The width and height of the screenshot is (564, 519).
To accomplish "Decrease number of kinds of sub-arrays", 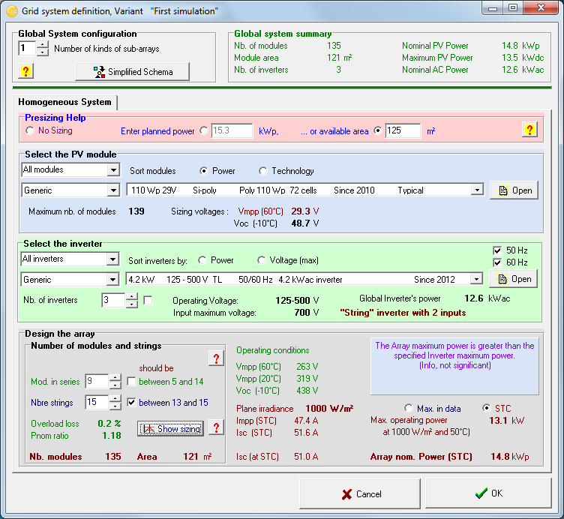I will (43, 52).
